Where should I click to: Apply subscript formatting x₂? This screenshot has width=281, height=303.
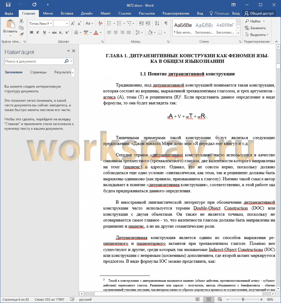pos(61,32)
